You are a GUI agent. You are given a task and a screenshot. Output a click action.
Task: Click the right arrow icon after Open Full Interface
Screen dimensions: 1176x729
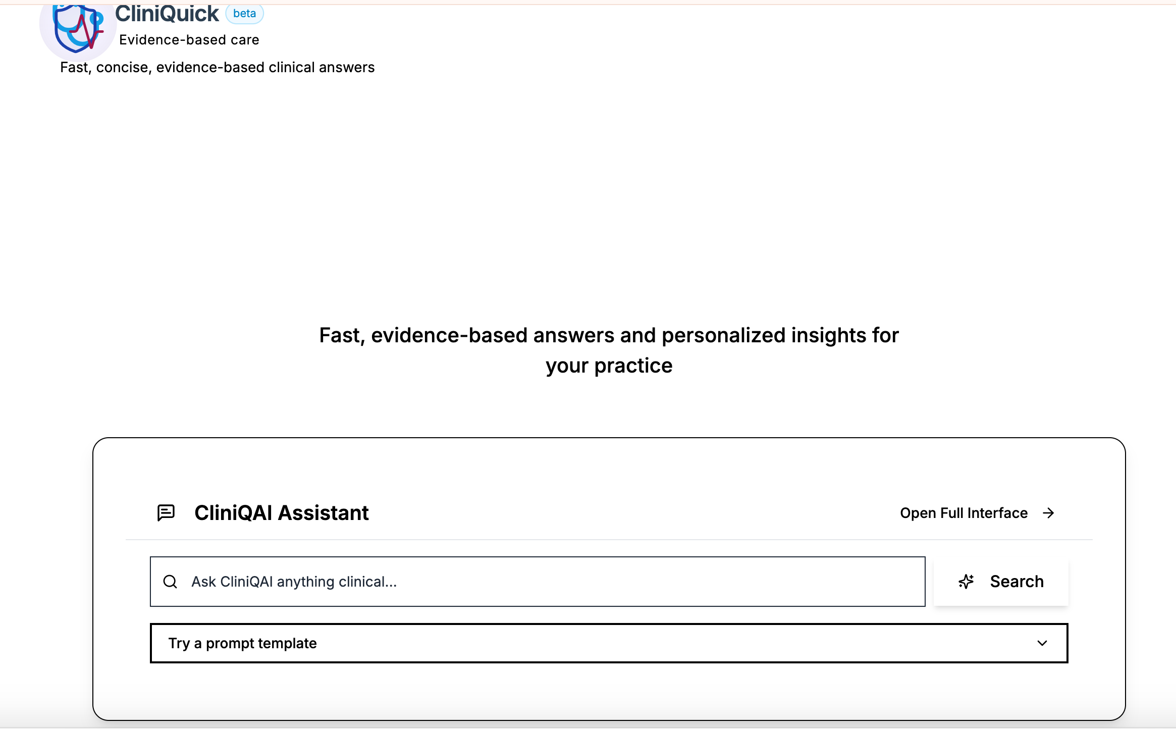pos(1048,513)
